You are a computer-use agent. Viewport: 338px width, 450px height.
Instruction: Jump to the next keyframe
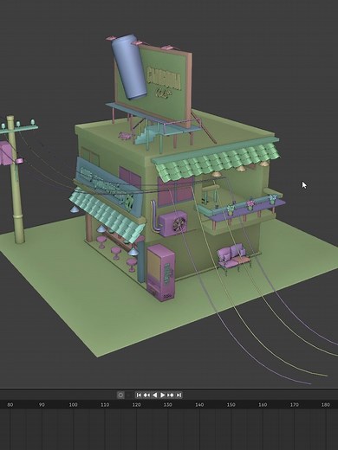[171, 395]
